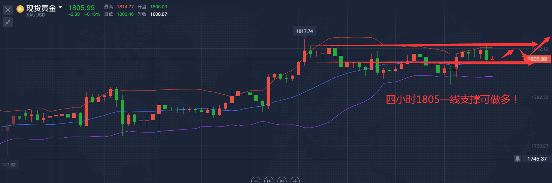This screenshot has width=552, height=183.
Task: Click the -0.16% percent change value
Action: pos(91,14)
